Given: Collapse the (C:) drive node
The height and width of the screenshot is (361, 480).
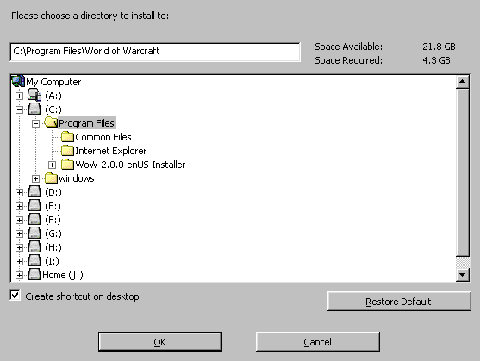Looking at the screenshot, I should (x=19, y=109).
